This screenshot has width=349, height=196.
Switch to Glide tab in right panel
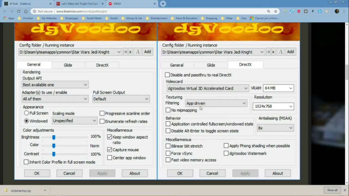211,65
